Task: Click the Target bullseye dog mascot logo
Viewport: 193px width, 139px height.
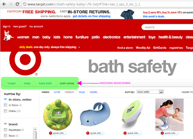Action: [8, 36]
